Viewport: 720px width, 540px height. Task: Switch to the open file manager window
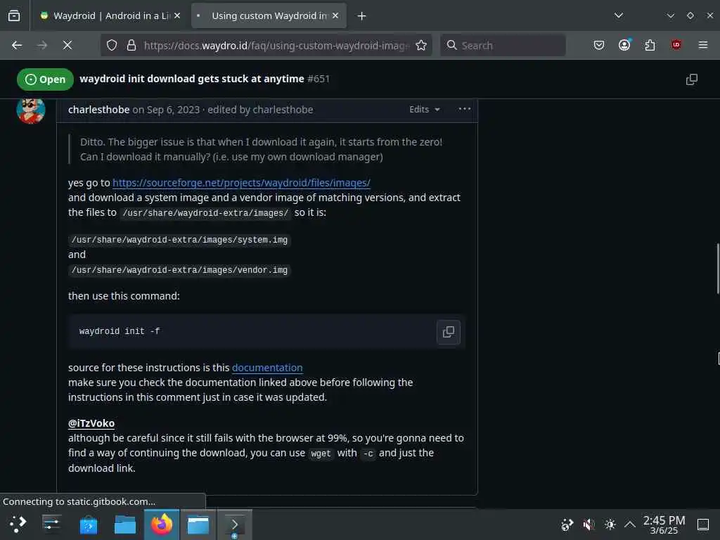(x=198, y=525)
